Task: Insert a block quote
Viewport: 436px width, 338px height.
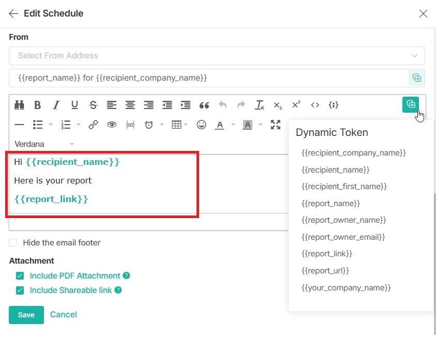Action: (x=204, y=105)
